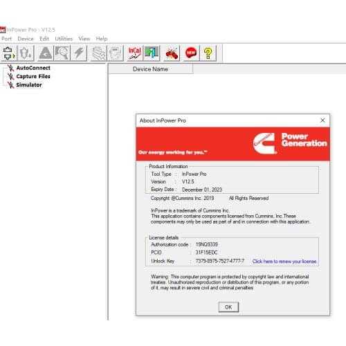Click OK in About InPower Pro dialog
Viewport: 346px width, 346px height.
tap(228, 307)
